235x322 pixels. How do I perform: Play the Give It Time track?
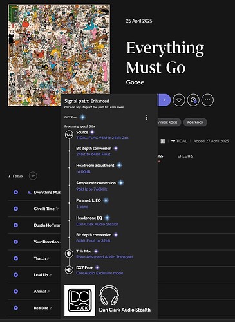tap(15, 209)
